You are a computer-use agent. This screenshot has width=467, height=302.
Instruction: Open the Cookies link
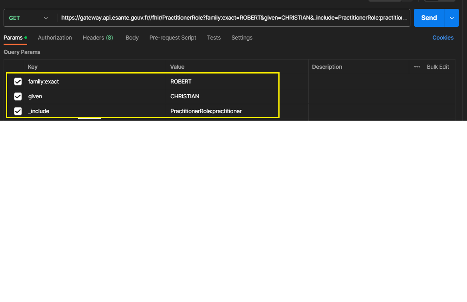tap(443, 38)
